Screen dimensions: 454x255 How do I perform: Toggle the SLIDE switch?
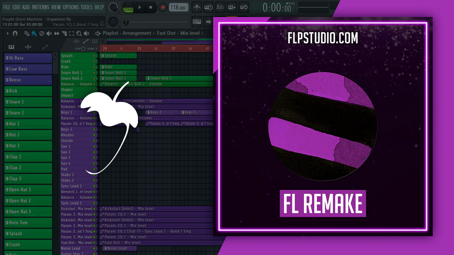pos(97,49)
